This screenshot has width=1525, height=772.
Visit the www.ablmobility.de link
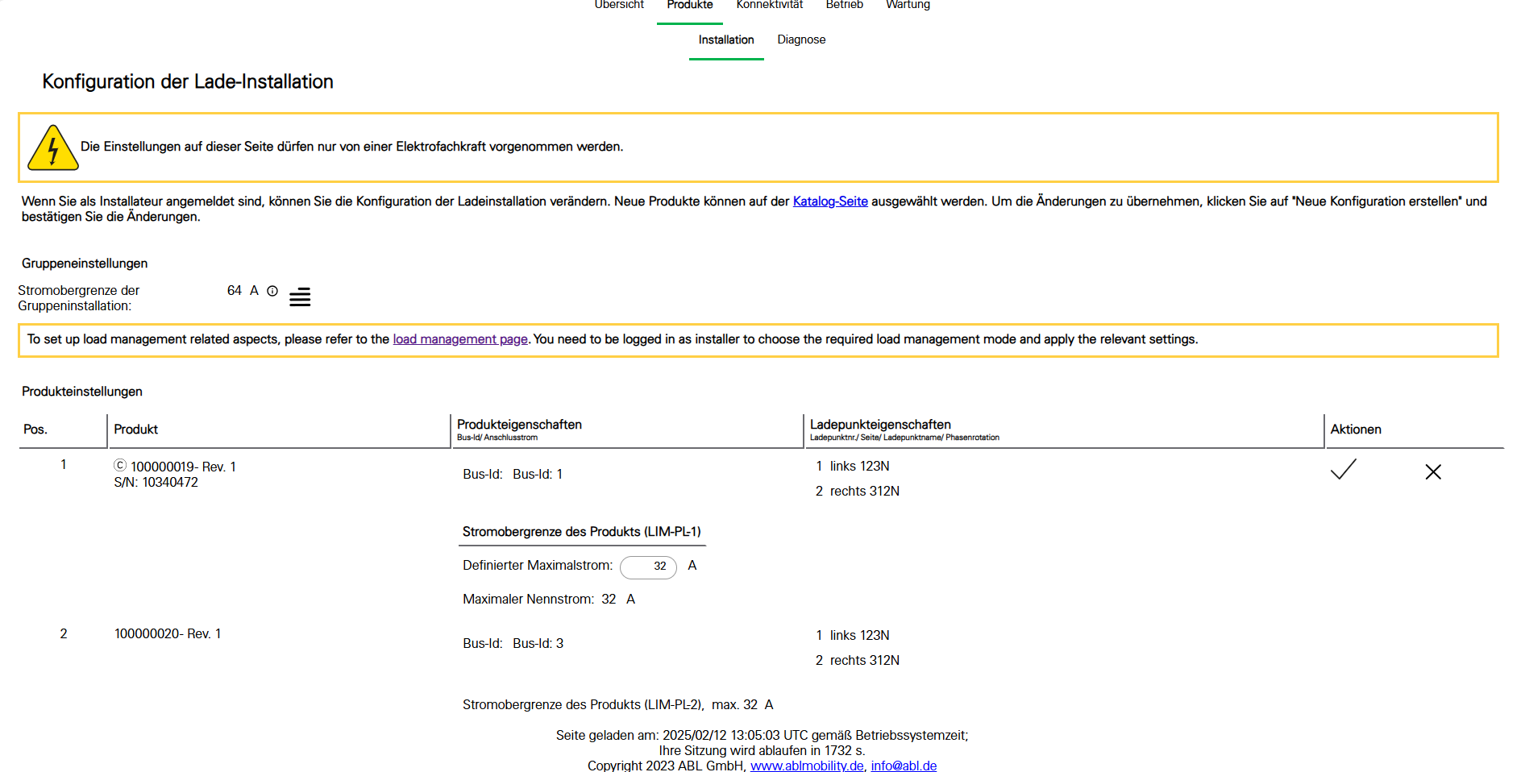point(807,766)
